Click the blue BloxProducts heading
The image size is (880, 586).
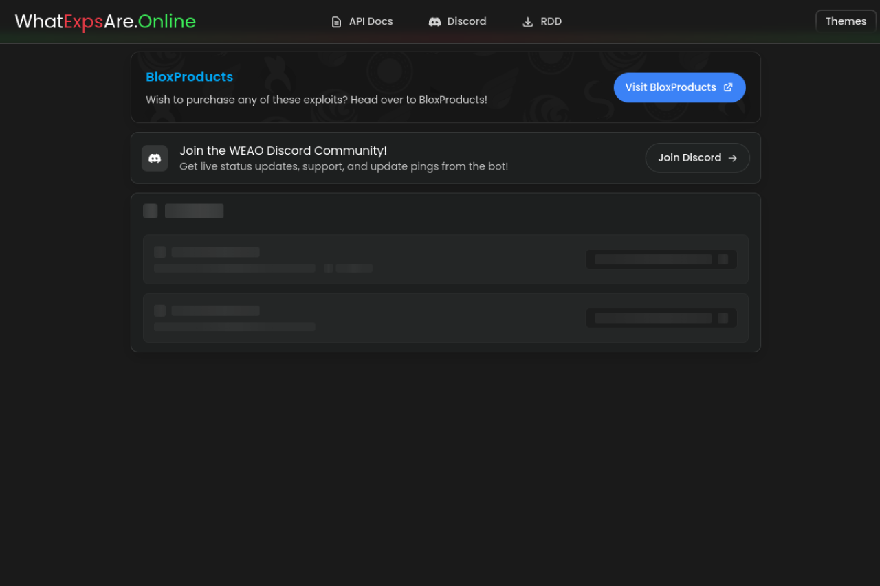tap(189, 77)
